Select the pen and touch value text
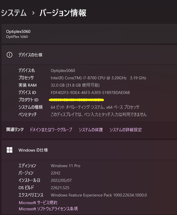177x215 pixels. tap(99, 114)
